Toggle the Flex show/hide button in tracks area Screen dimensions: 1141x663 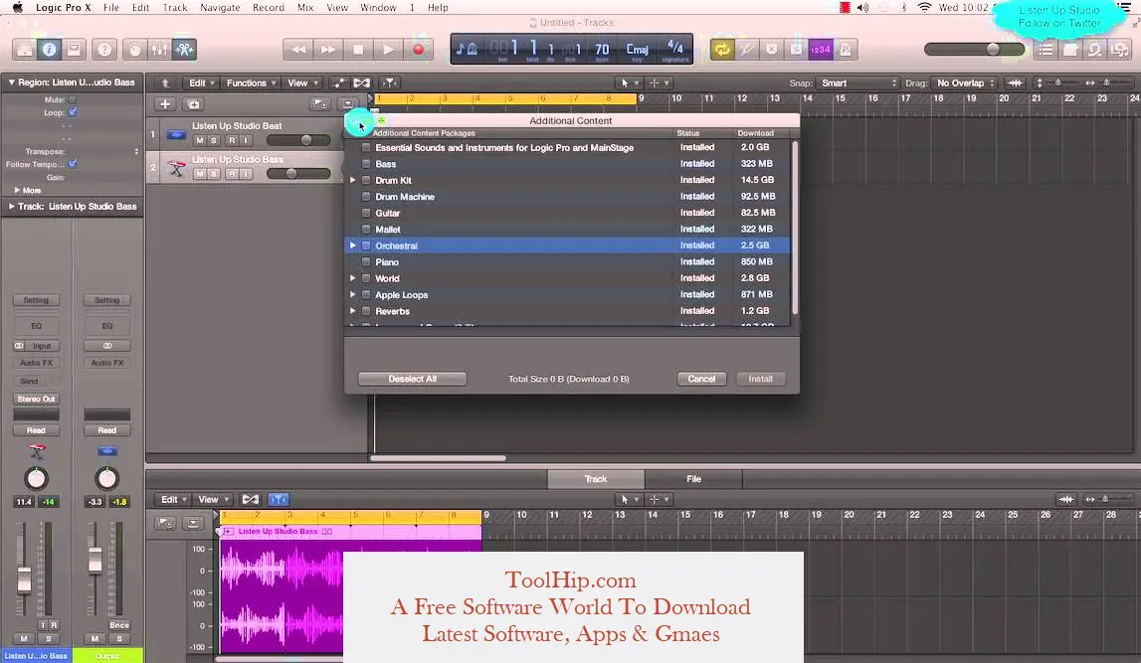362,83
